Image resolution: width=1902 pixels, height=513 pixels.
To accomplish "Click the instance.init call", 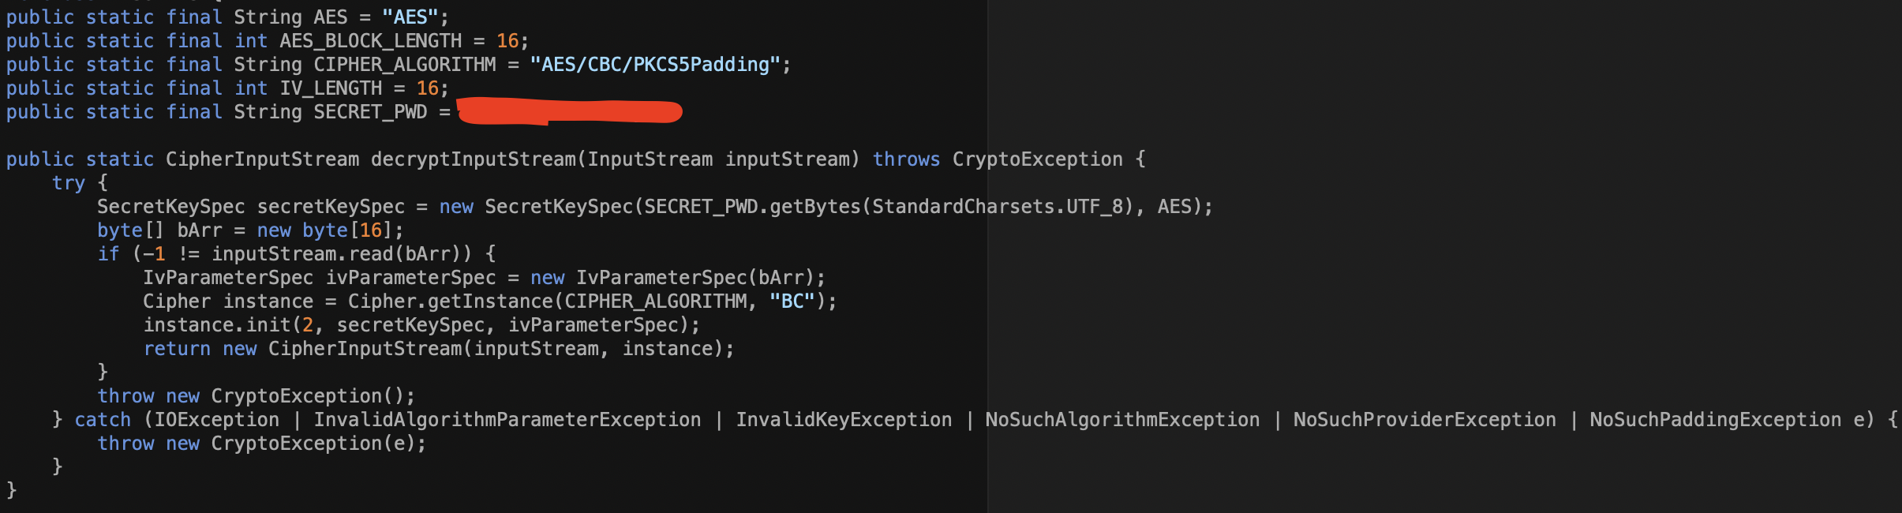I will tap(217, 325).
